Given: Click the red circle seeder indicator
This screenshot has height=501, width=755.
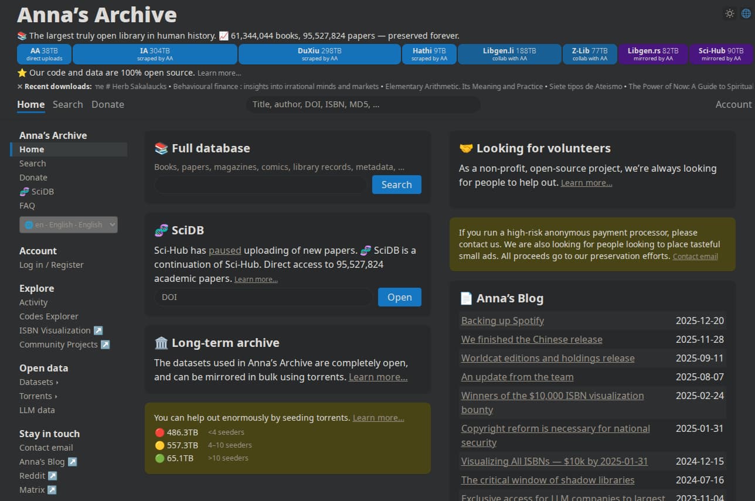Looking at the screenshot, I should pos(159,432).
